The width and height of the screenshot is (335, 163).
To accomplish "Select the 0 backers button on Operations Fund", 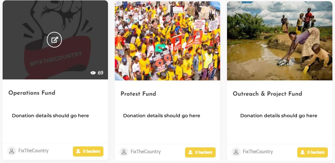I will (88, 151).
